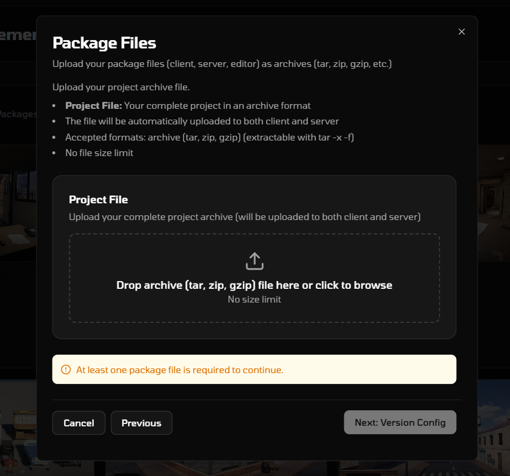Click the "No size limit" drop zone caption
The width and height of the screenshot is (510, 476).
point(254,299)
